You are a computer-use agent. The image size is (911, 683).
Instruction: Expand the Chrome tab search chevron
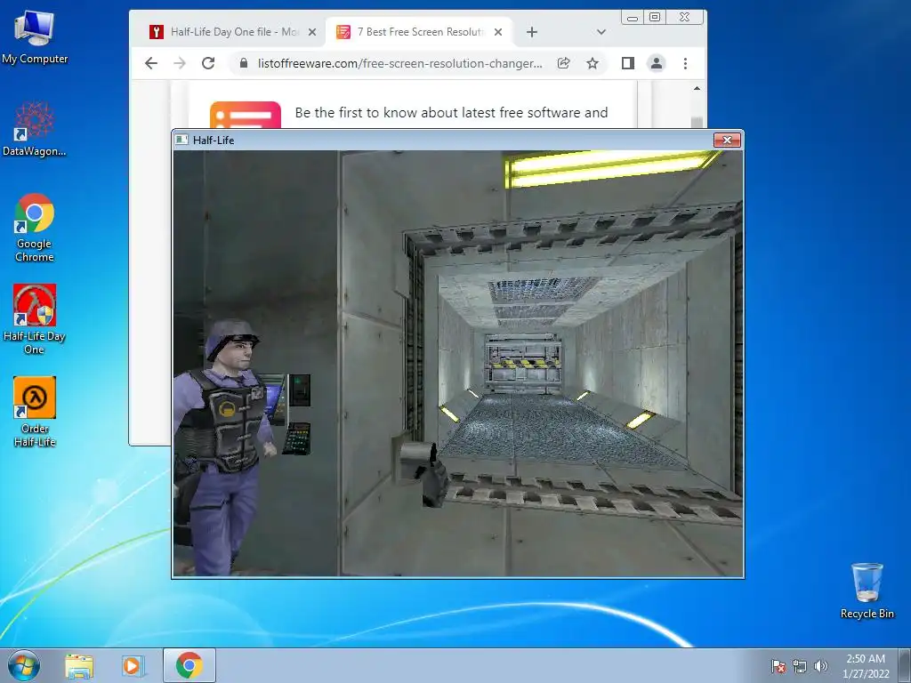point(601,32)
